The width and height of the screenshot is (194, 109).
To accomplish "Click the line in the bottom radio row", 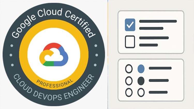I will tap(160, 92).
